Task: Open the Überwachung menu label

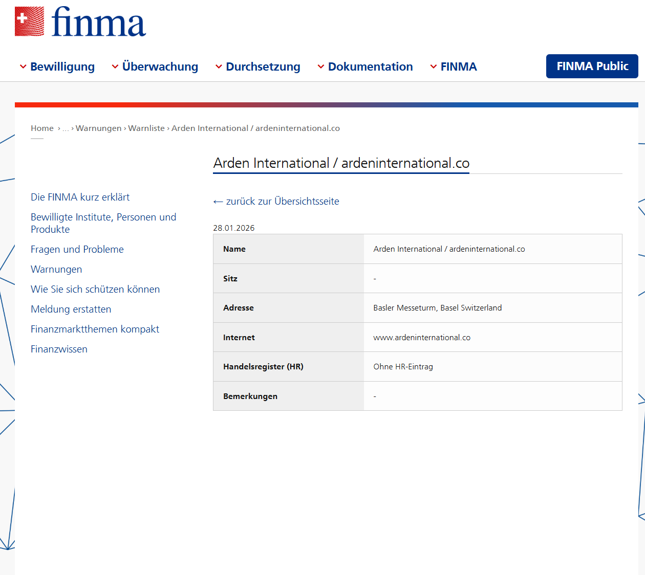Action: click(x=160, y=67)
